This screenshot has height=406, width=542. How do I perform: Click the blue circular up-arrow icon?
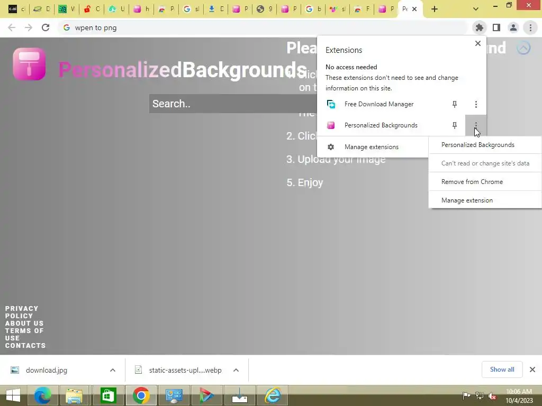coord(523,48)
